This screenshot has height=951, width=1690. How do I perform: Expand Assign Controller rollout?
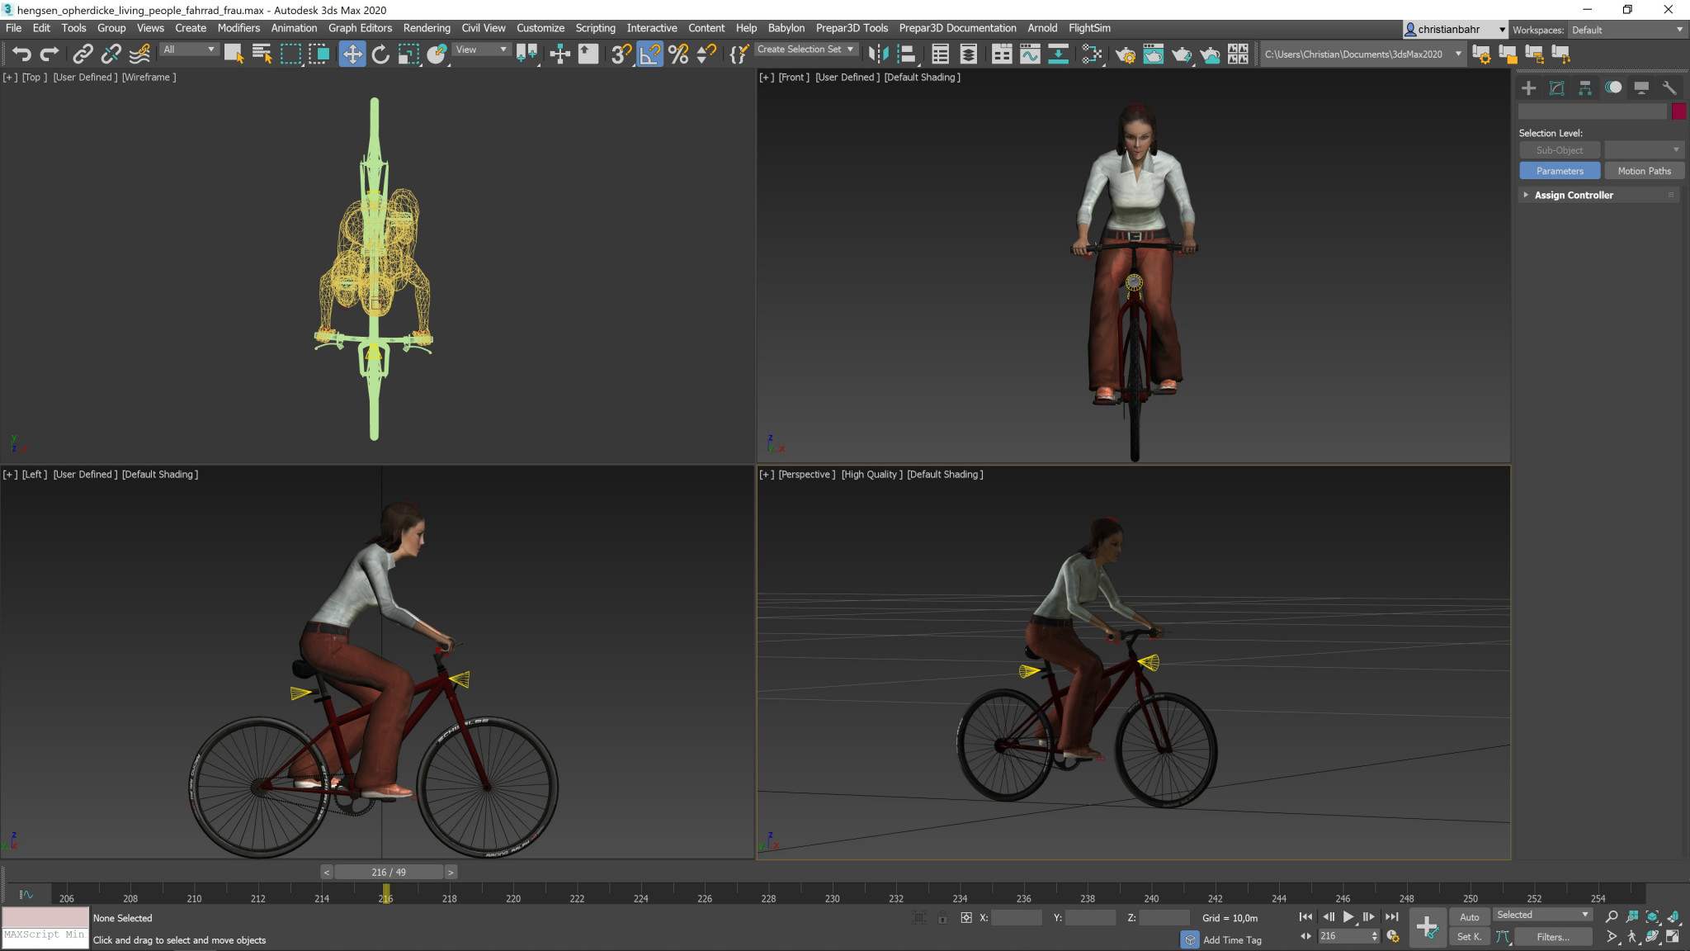1598,195
